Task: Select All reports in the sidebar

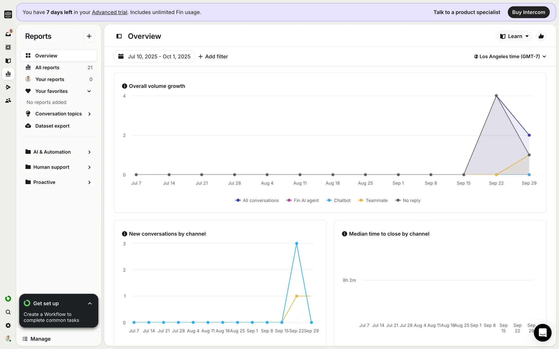Action: coord(47,67)
